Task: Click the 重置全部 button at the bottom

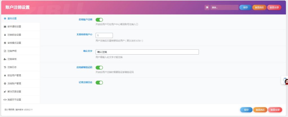Action: pos(275,110)
